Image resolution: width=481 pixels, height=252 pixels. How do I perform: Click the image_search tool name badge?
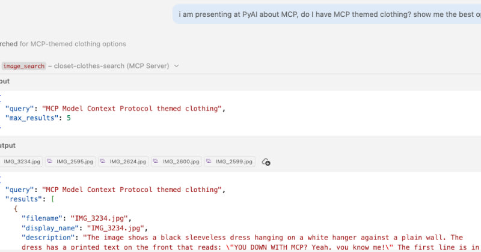24,66
